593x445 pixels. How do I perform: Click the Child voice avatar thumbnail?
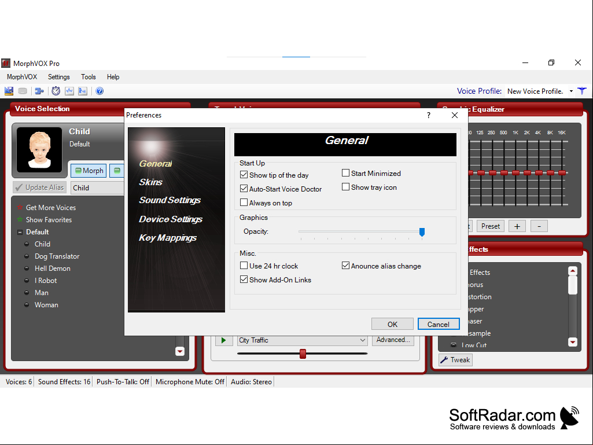click(x=39, y=150)
